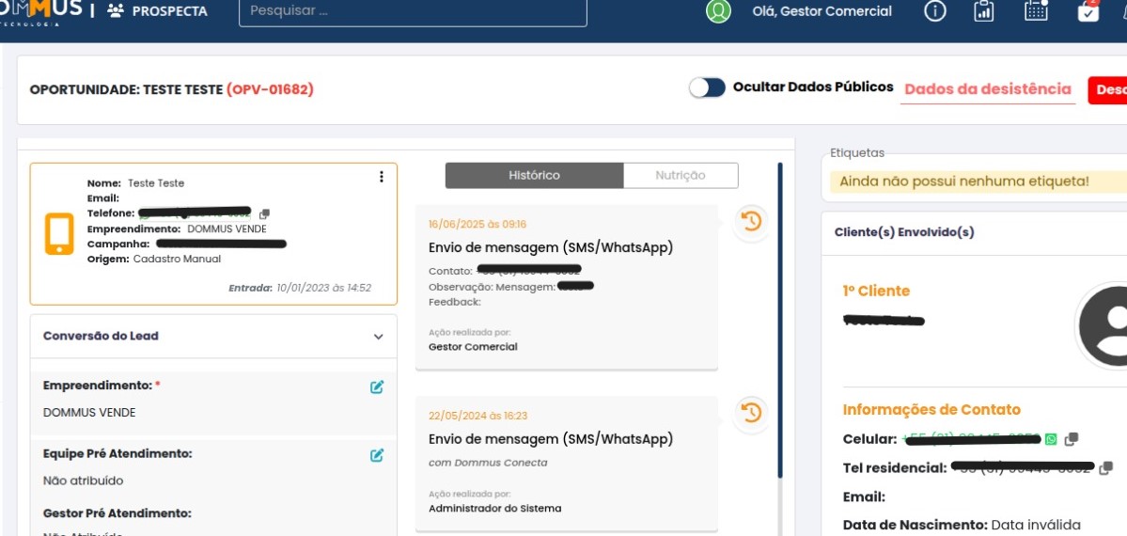Click the 22/05/2024 às 16:23 timestamp

coord(478,416)
